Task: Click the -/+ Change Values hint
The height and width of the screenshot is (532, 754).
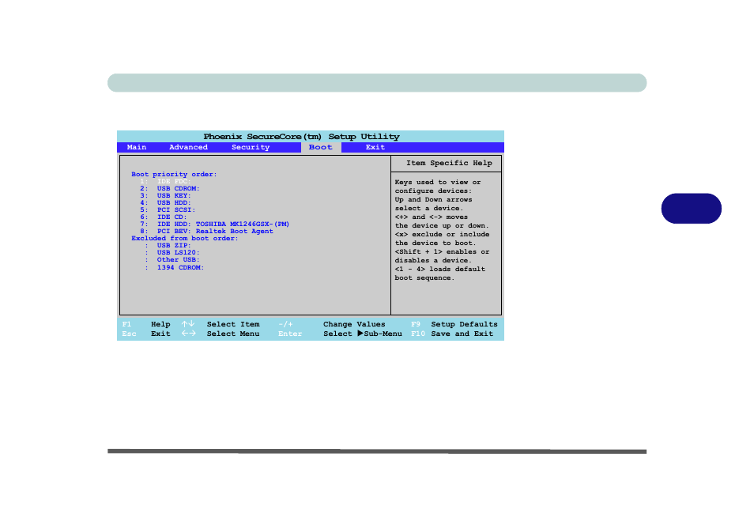Action: click(x=332, y=324)
